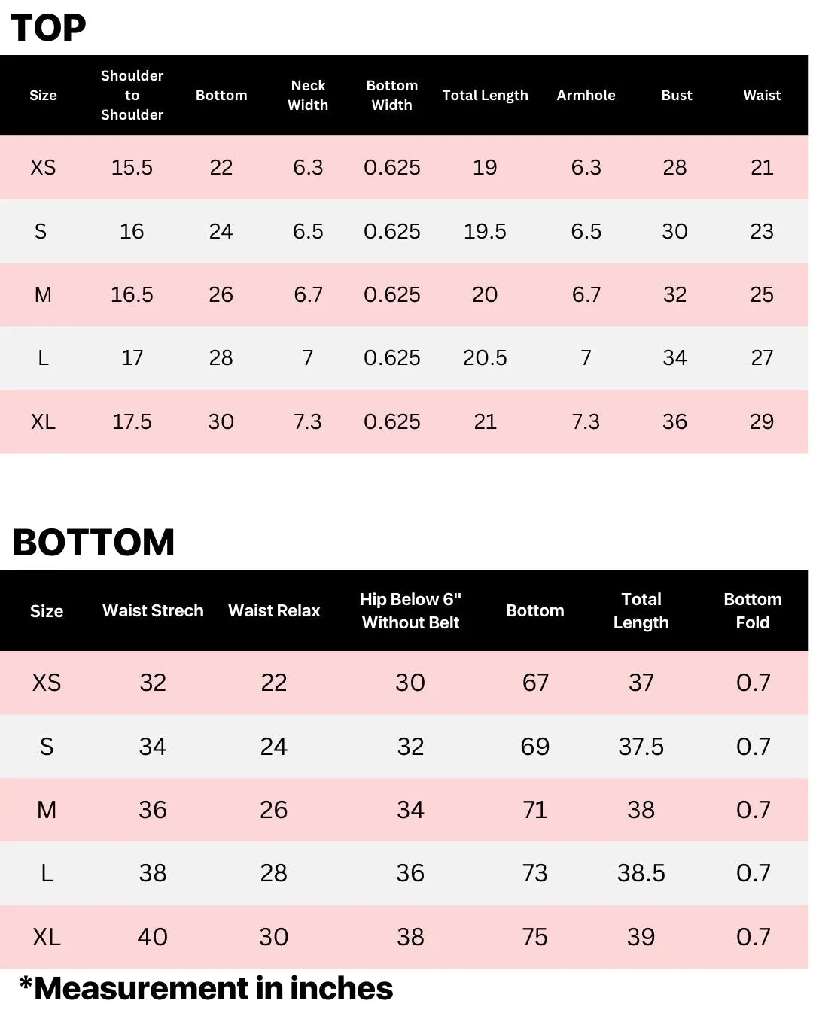Click the BOTTOM table heading

[x=93, y=542]
